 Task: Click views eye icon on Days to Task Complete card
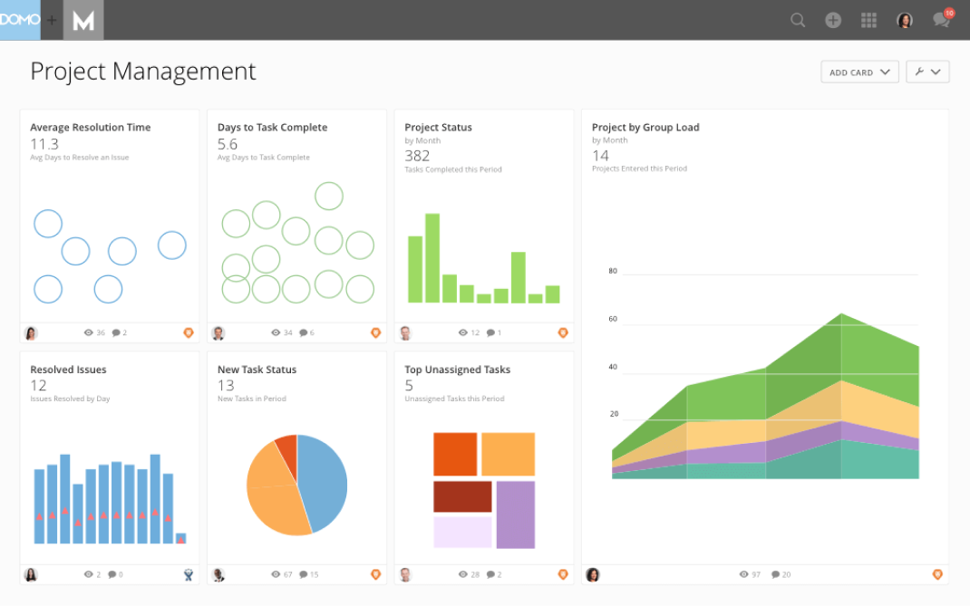(276, 332)
